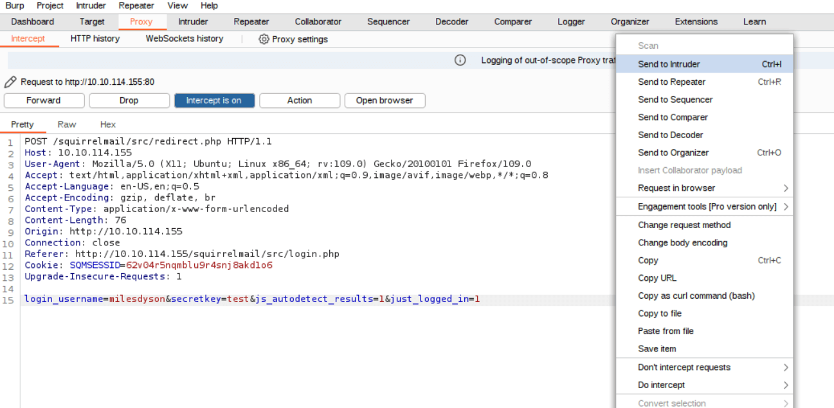Select Change request method option
Image resolution: width=834 pixels, height=408 pixels.
(684, 226)
